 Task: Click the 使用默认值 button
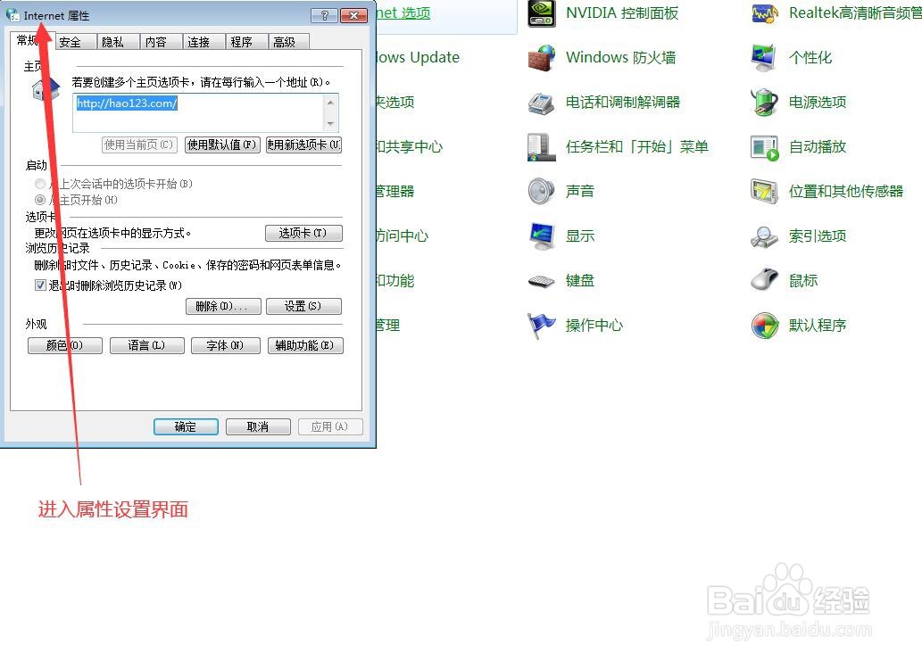tap(222, 145)
